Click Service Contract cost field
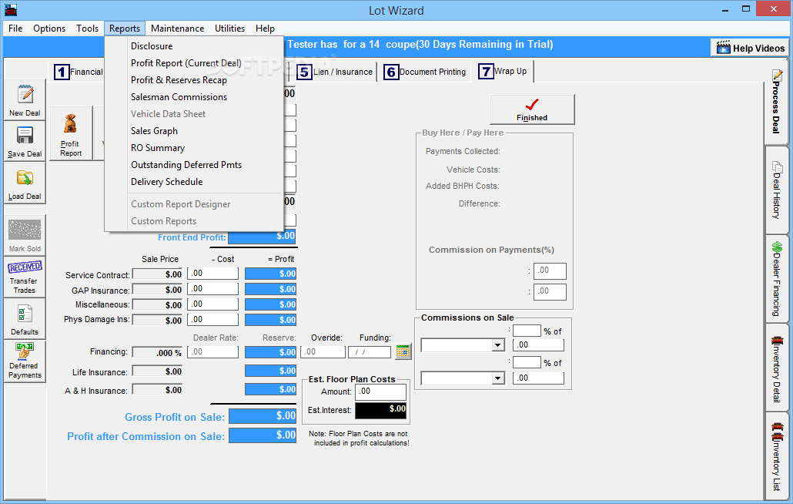793x504 pixels. [x=213, y=274]
